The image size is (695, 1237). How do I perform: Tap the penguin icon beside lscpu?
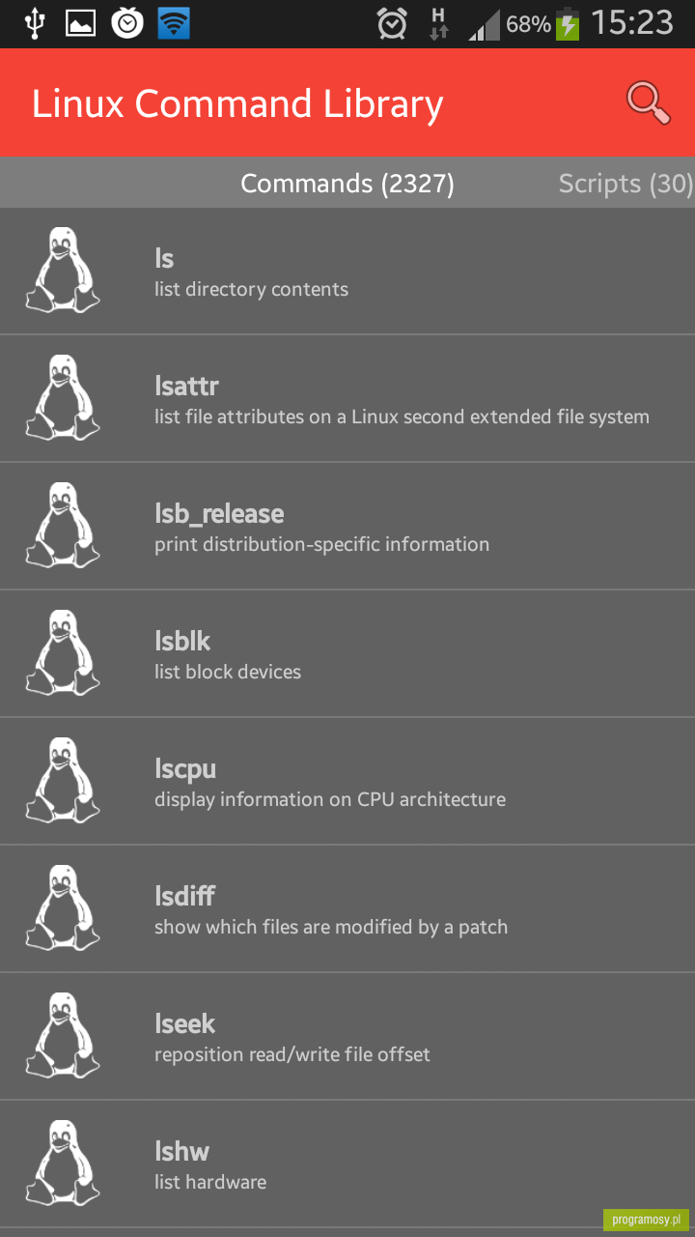pos(63,780)
